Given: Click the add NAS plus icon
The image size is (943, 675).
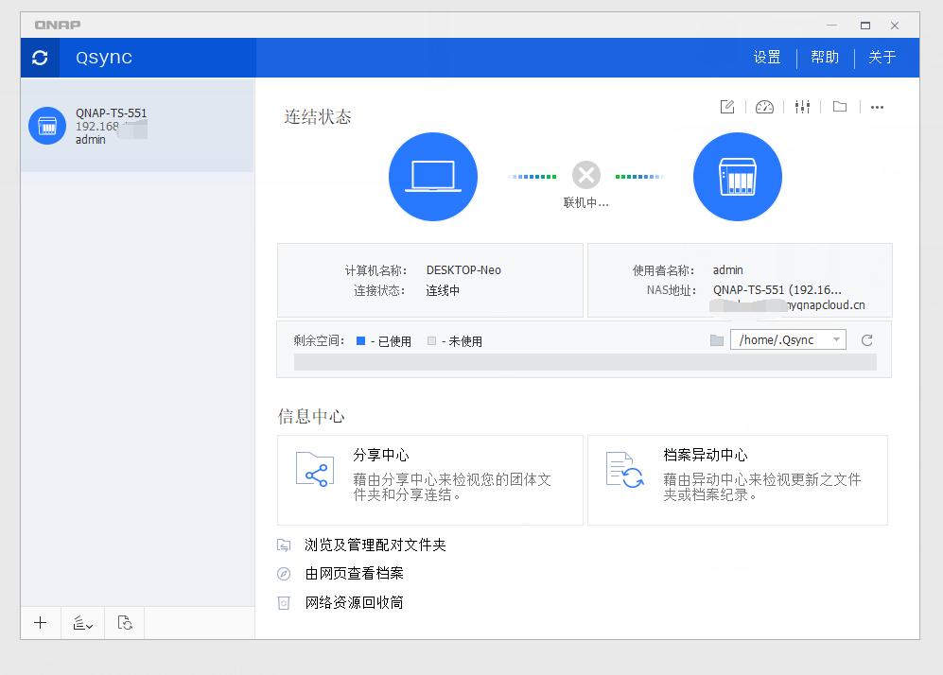Looking at the screenshot, I should 40,623.
